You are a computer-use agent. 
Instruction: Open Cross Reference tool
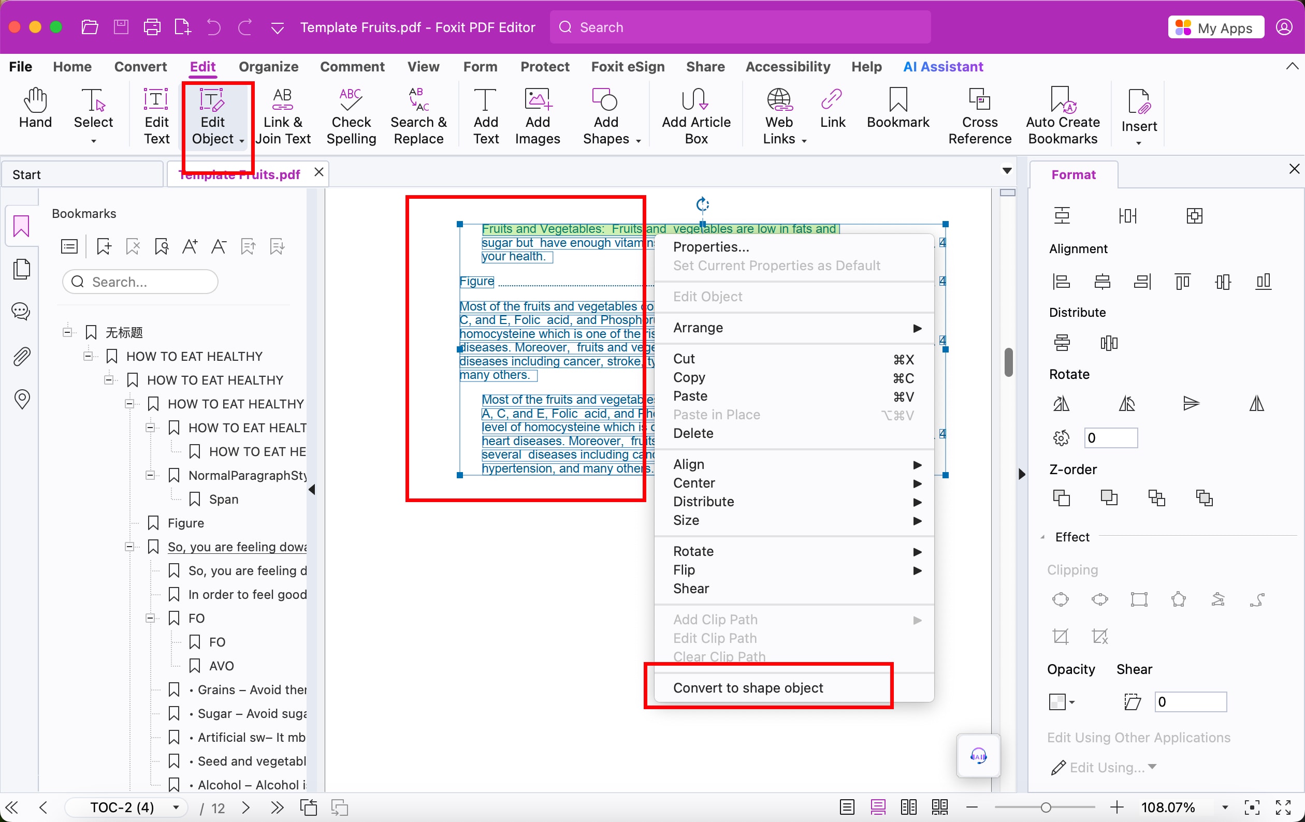979,115
